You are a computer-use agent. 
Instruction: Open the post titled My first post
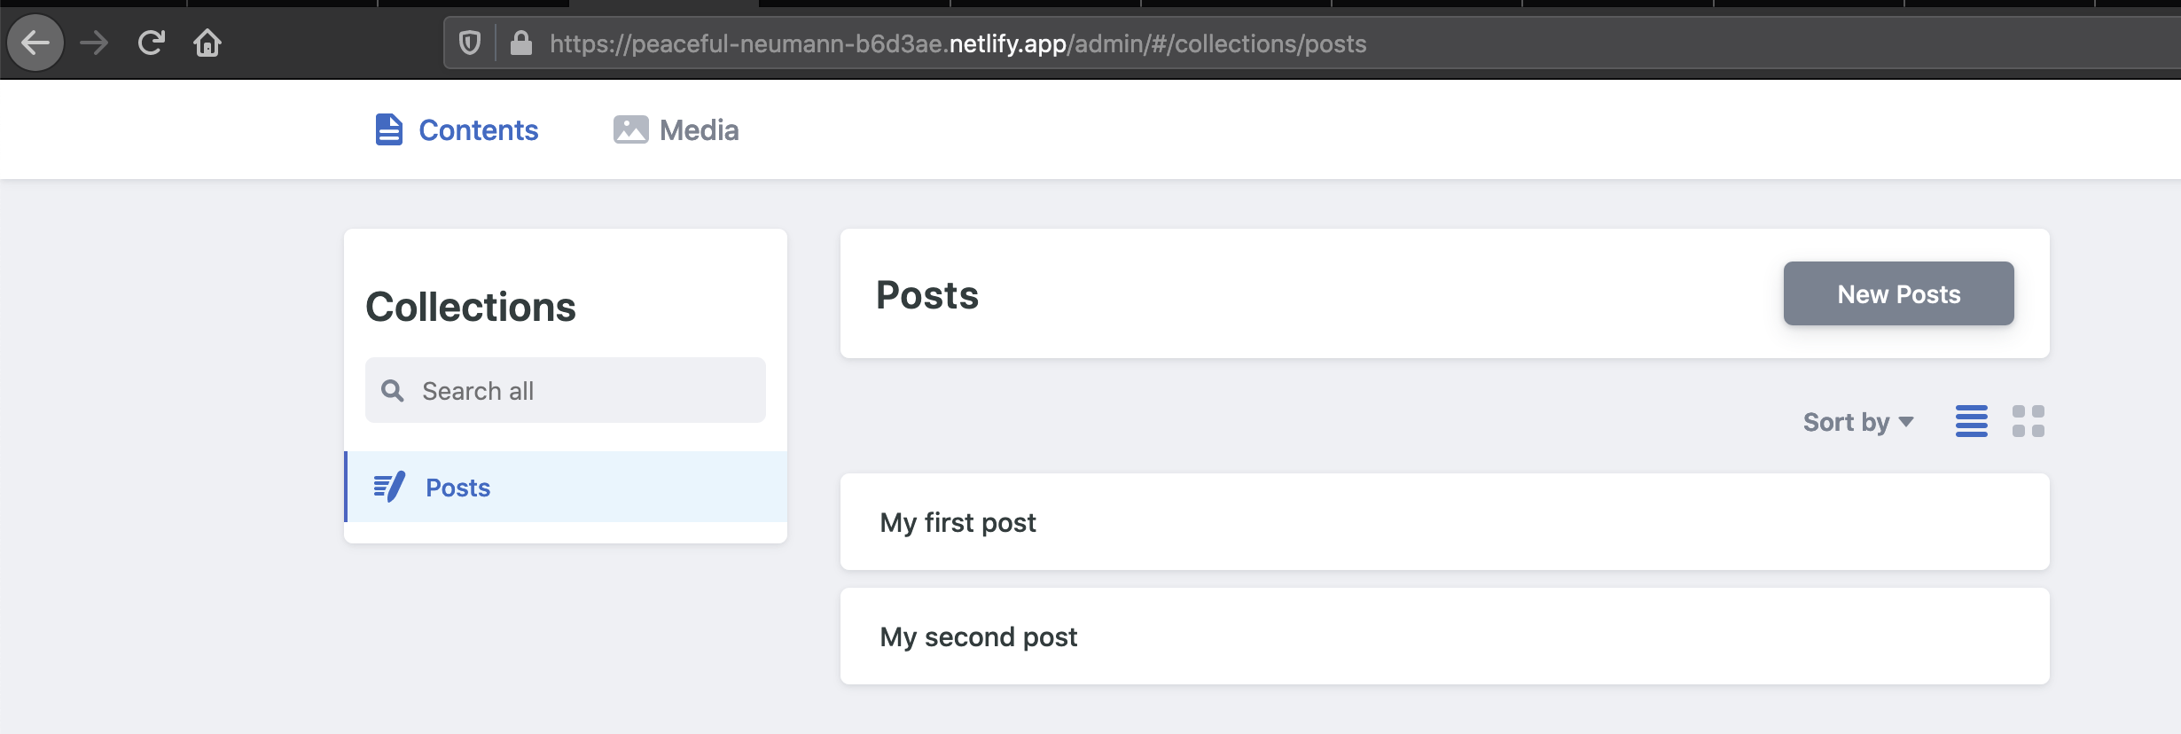pyautogui.click(x=957, y=522)
